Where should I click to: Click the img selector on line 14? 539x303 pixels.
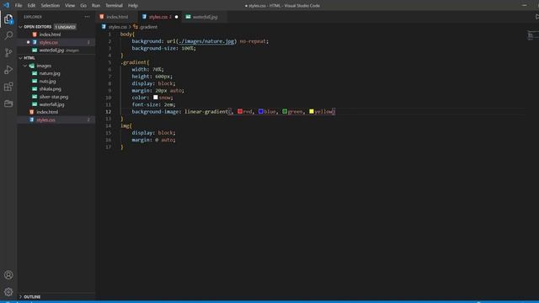[125, 125]
